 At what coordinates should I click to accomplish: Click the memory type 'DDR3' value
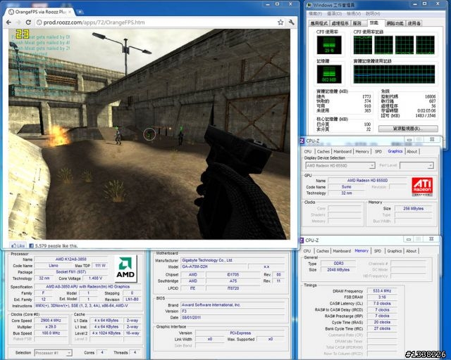338,263
